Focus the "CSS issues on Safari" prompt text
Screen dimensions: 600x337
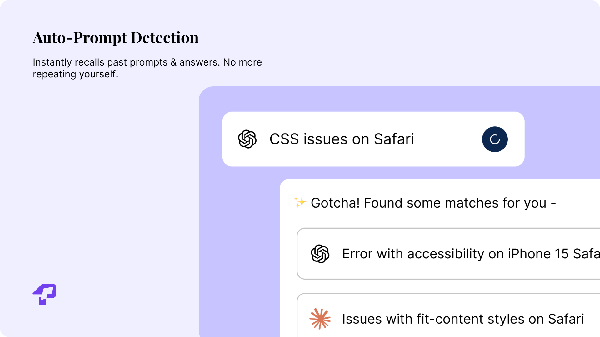342,139
